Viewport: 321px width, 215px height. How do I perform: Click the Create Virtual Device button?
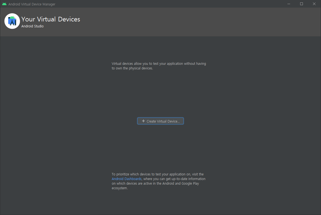pos(160,121)
